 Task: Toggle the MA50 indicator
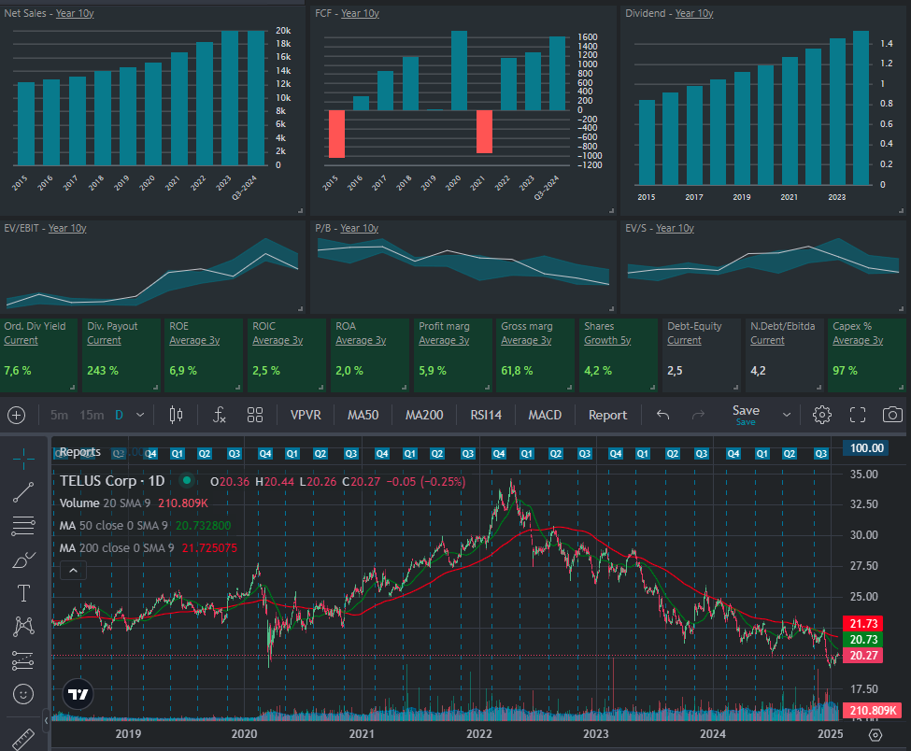click(x=363, y=415)
